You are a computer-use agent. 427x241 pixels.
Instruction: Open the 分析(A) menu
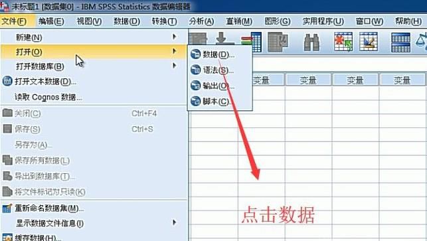point(201,21)
